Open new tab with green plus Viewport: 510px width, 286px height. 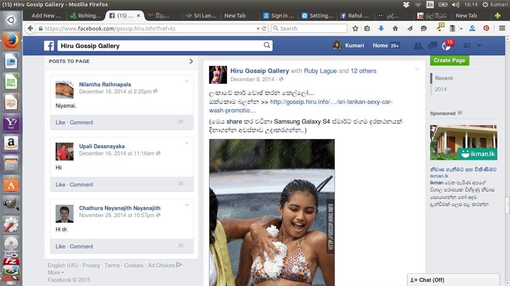click(497, 15)
